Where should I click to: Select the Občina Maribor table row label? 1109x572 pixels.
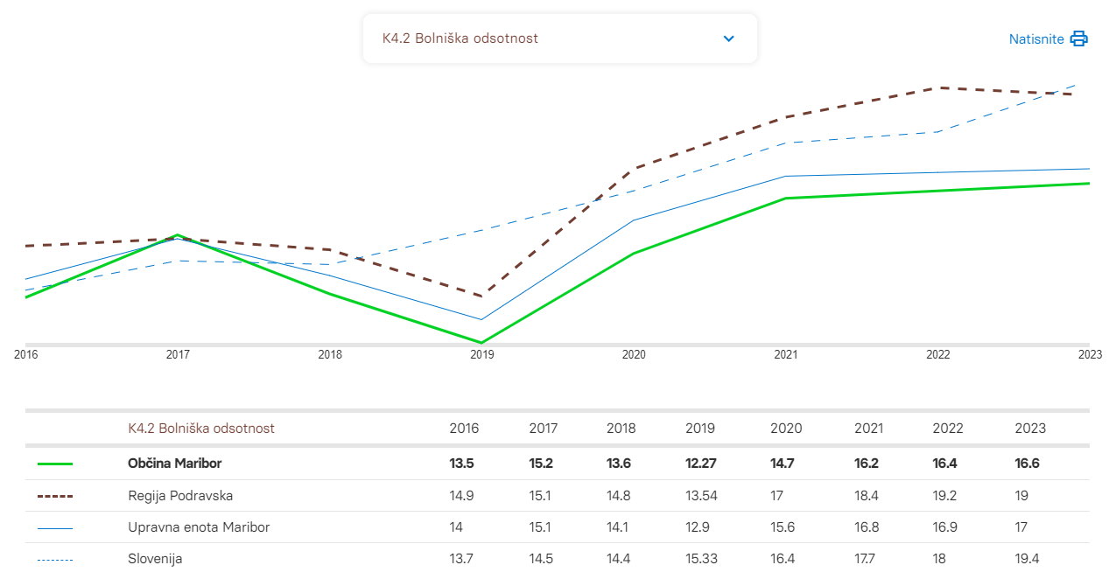[x=175, y=464]
